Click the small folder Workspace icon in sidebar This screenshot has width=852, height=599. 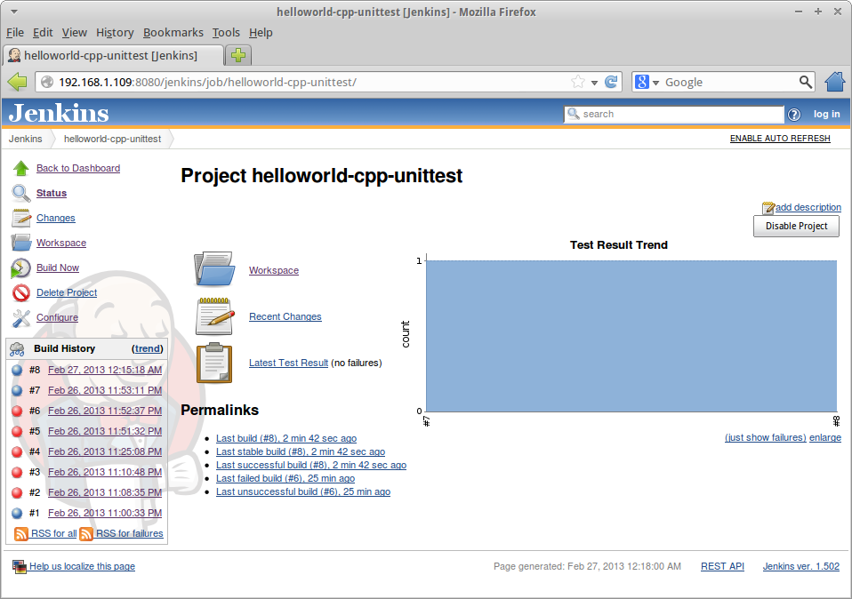click(x=21, y=243)
